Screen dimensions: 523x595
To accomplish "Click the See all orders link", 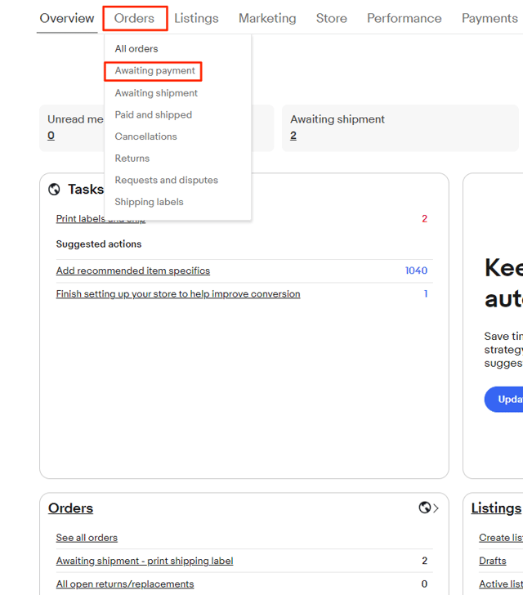I will pyautogui.click(x=87, y=538).
